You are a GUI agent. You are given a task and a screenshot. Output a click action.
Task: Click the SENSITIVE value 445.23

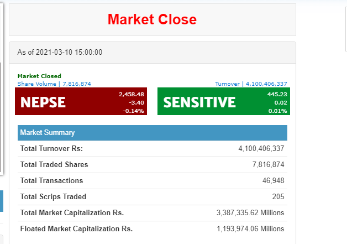tap(277, 94)
